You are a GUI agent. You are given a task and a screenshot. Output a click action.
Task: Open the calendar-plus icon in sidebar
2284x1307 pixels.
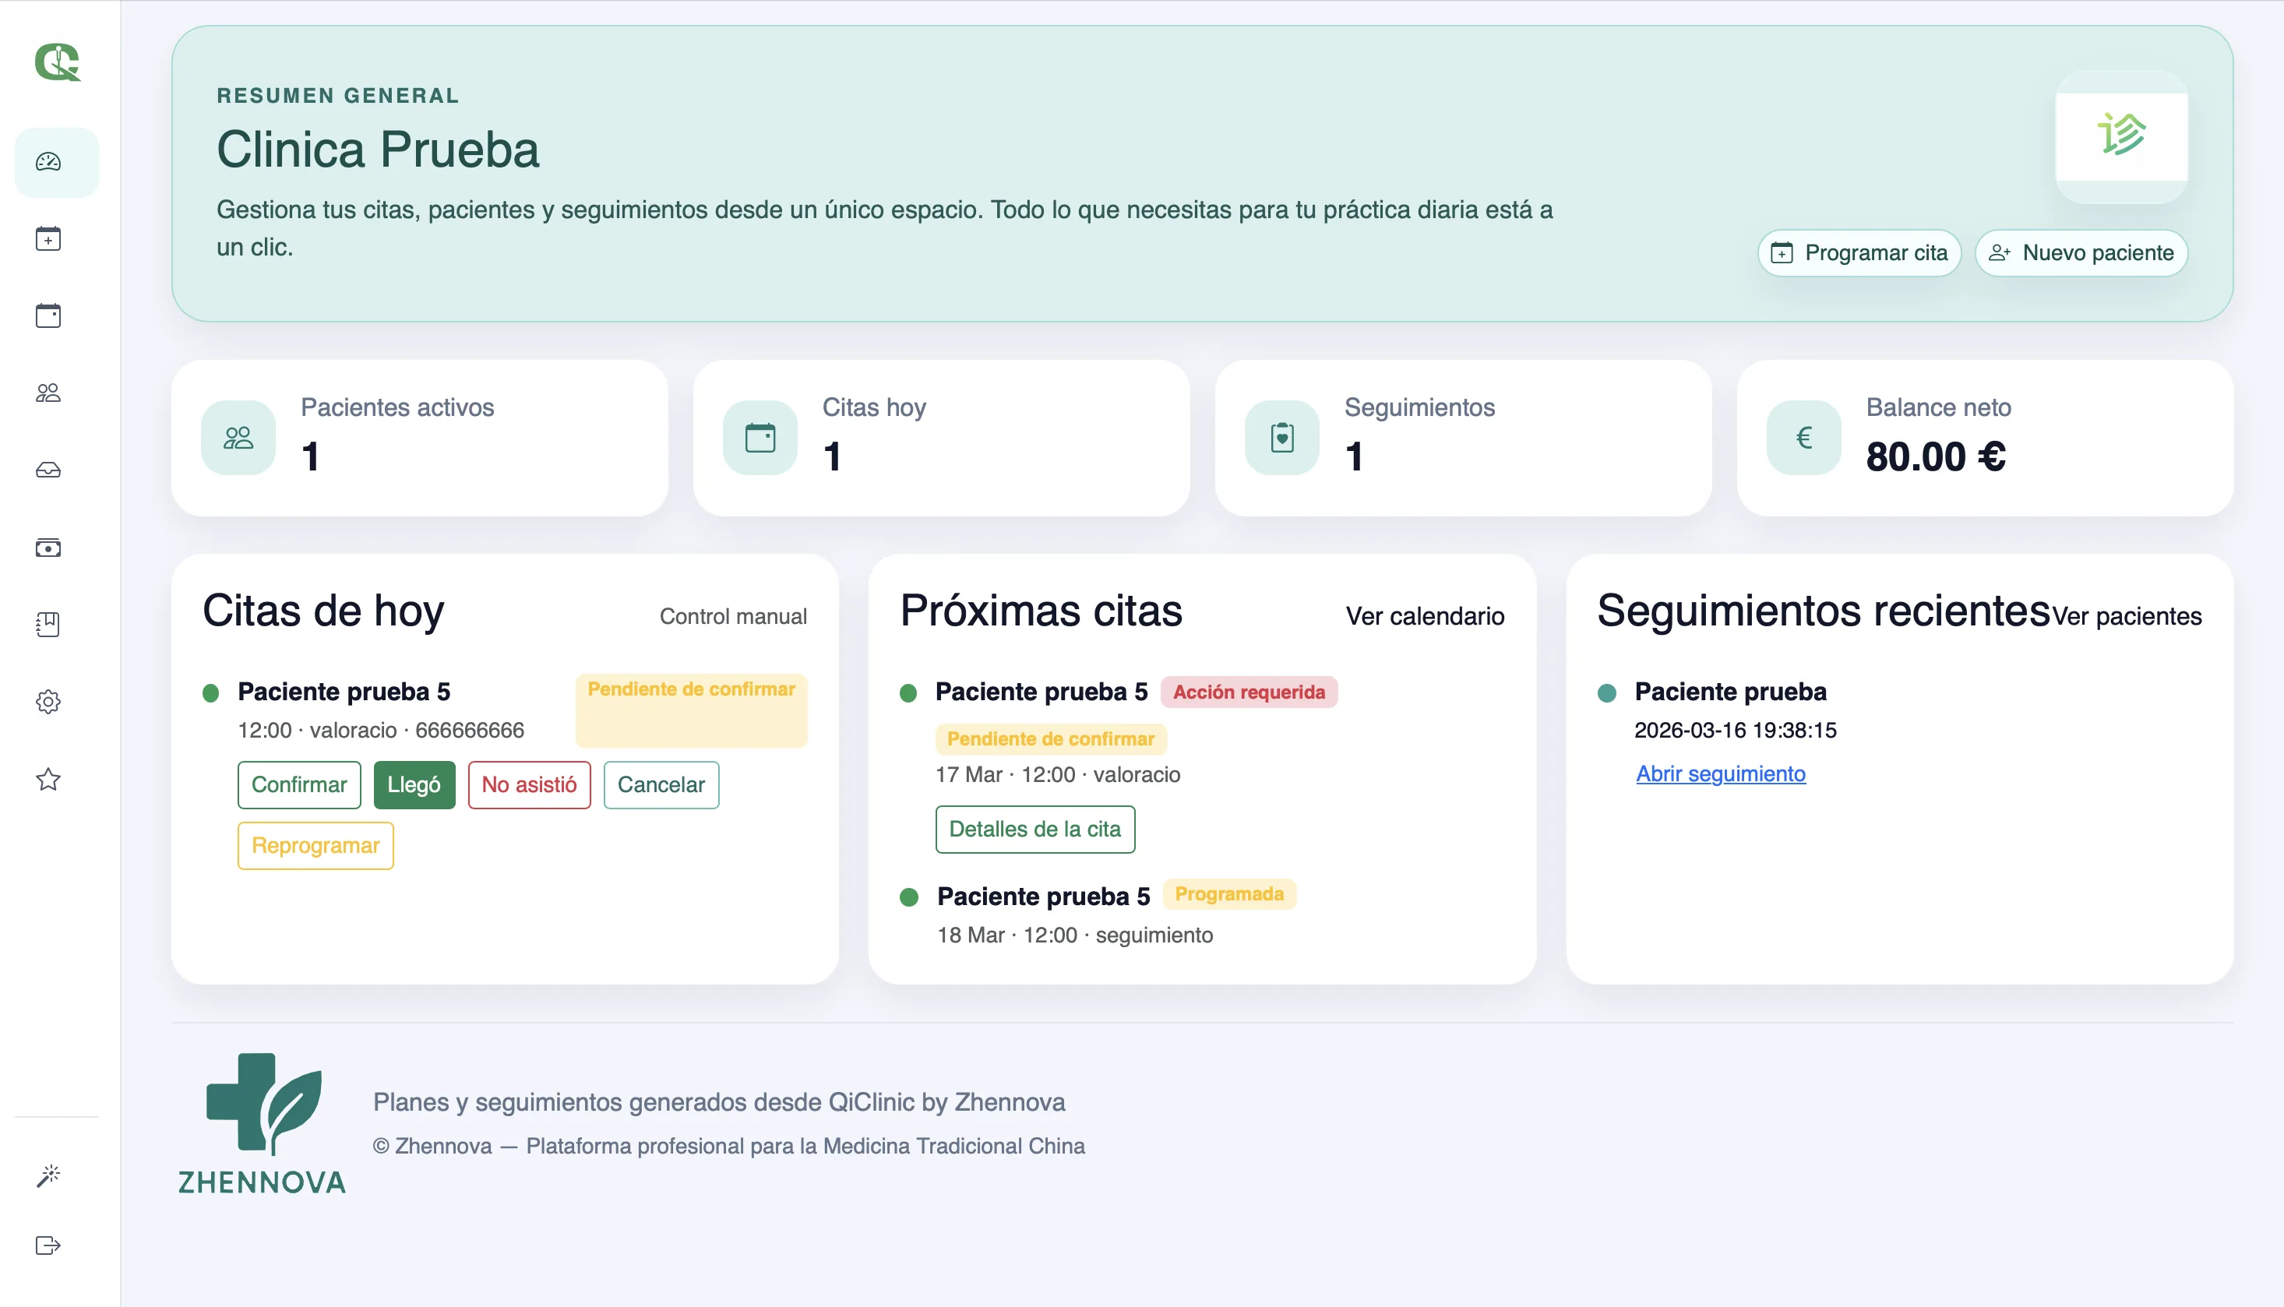[x=48, y=239]
